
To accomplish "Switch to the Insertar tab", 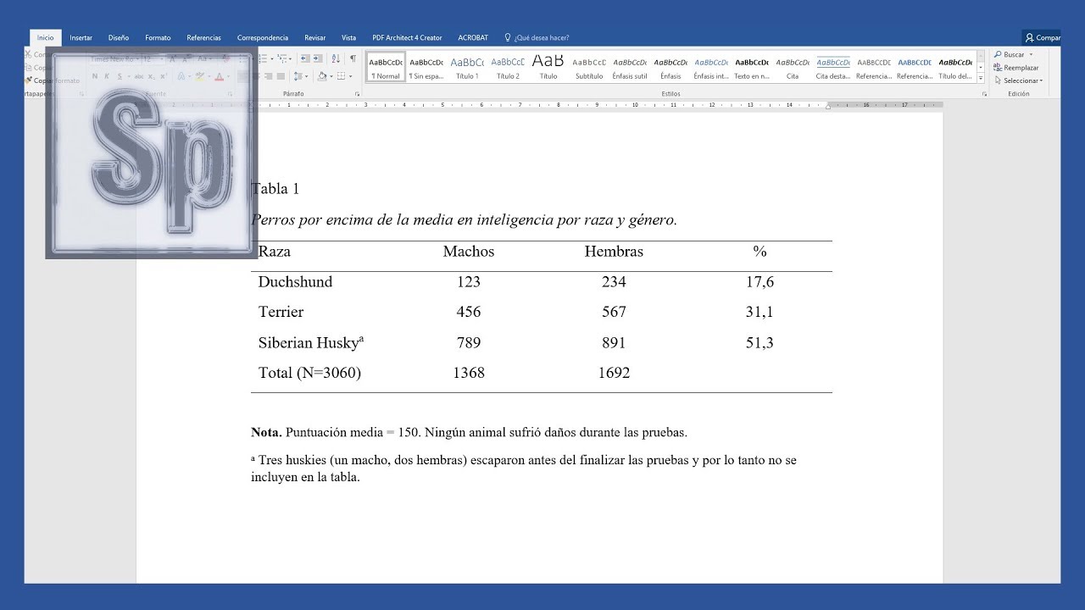I will 81,37.
